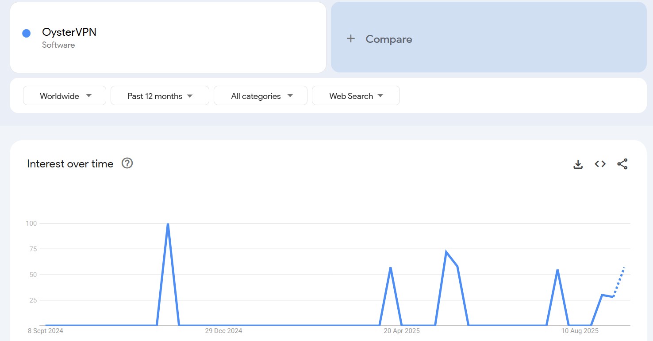The height and width of the screenshot is (341, 653).
Task: Download the Interest over time CSV
Action: [578, 164]
